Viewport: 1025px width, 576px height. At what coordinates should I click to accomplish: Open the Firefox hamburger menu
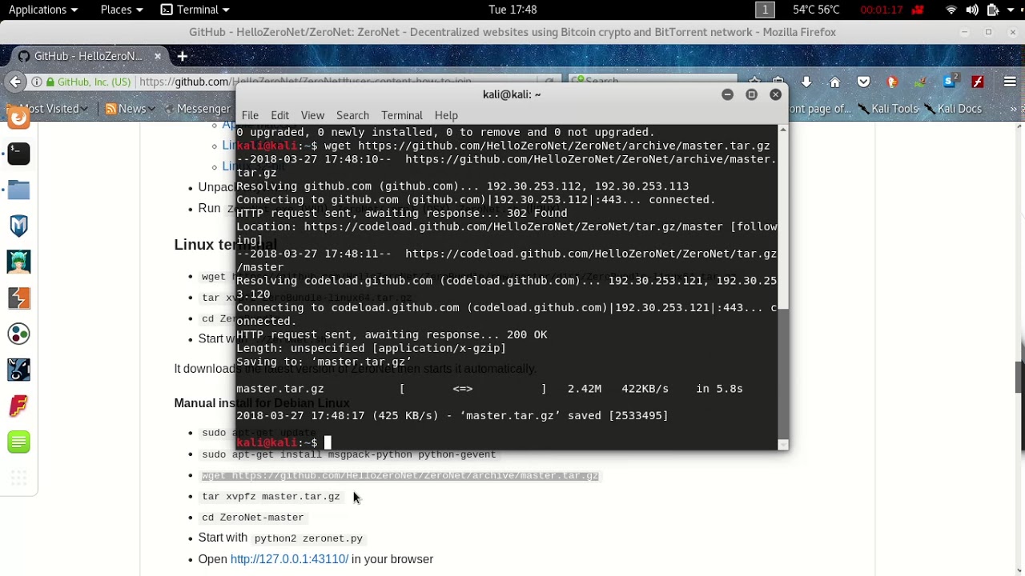coord(1010,82)
